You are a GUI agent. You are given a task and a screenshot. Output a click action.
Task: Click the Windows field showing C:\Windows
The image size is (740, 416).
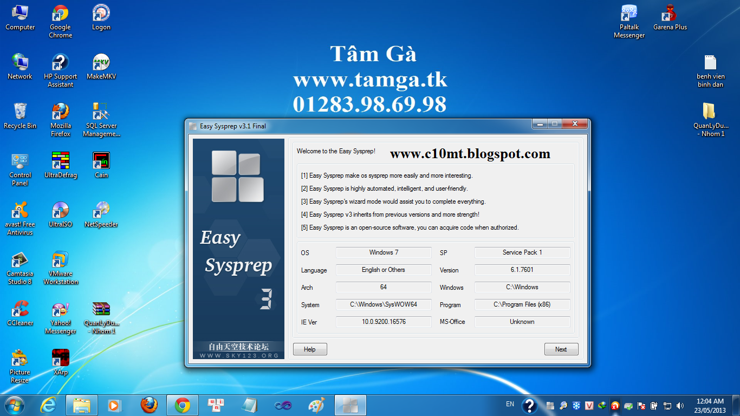tap(522, 287)
